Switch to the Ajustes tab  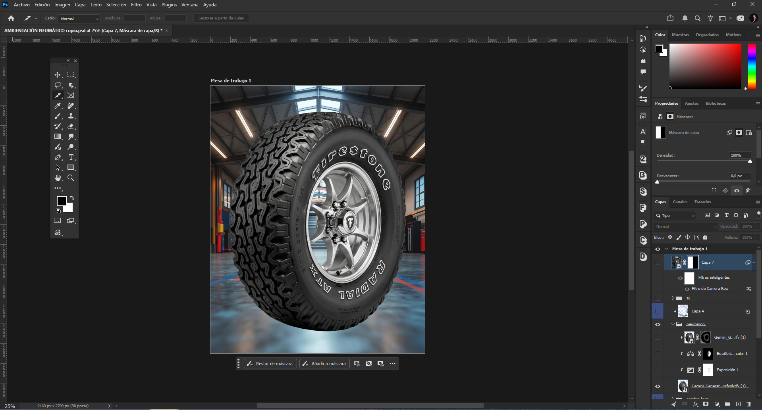[691, 103]
